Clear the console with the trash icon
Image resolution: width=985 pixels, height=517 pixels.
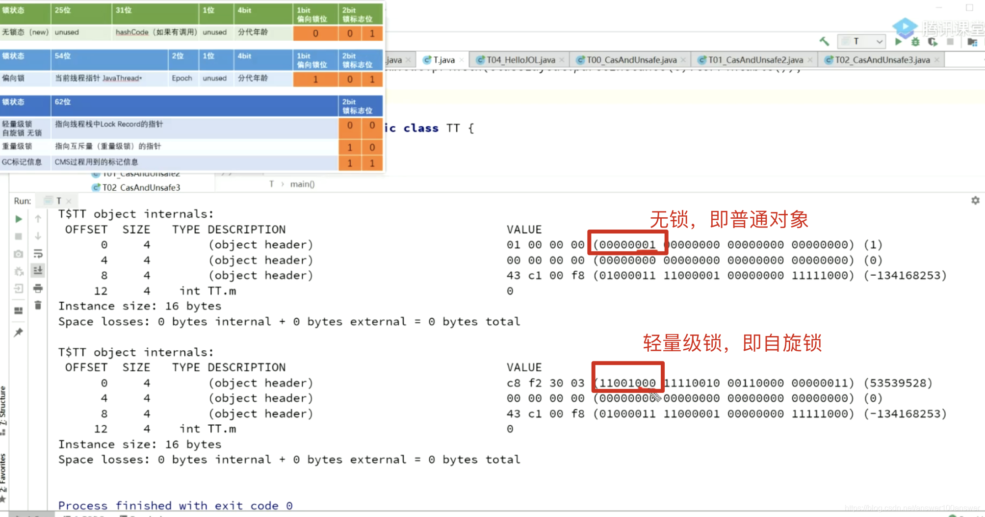click(38, 306)
